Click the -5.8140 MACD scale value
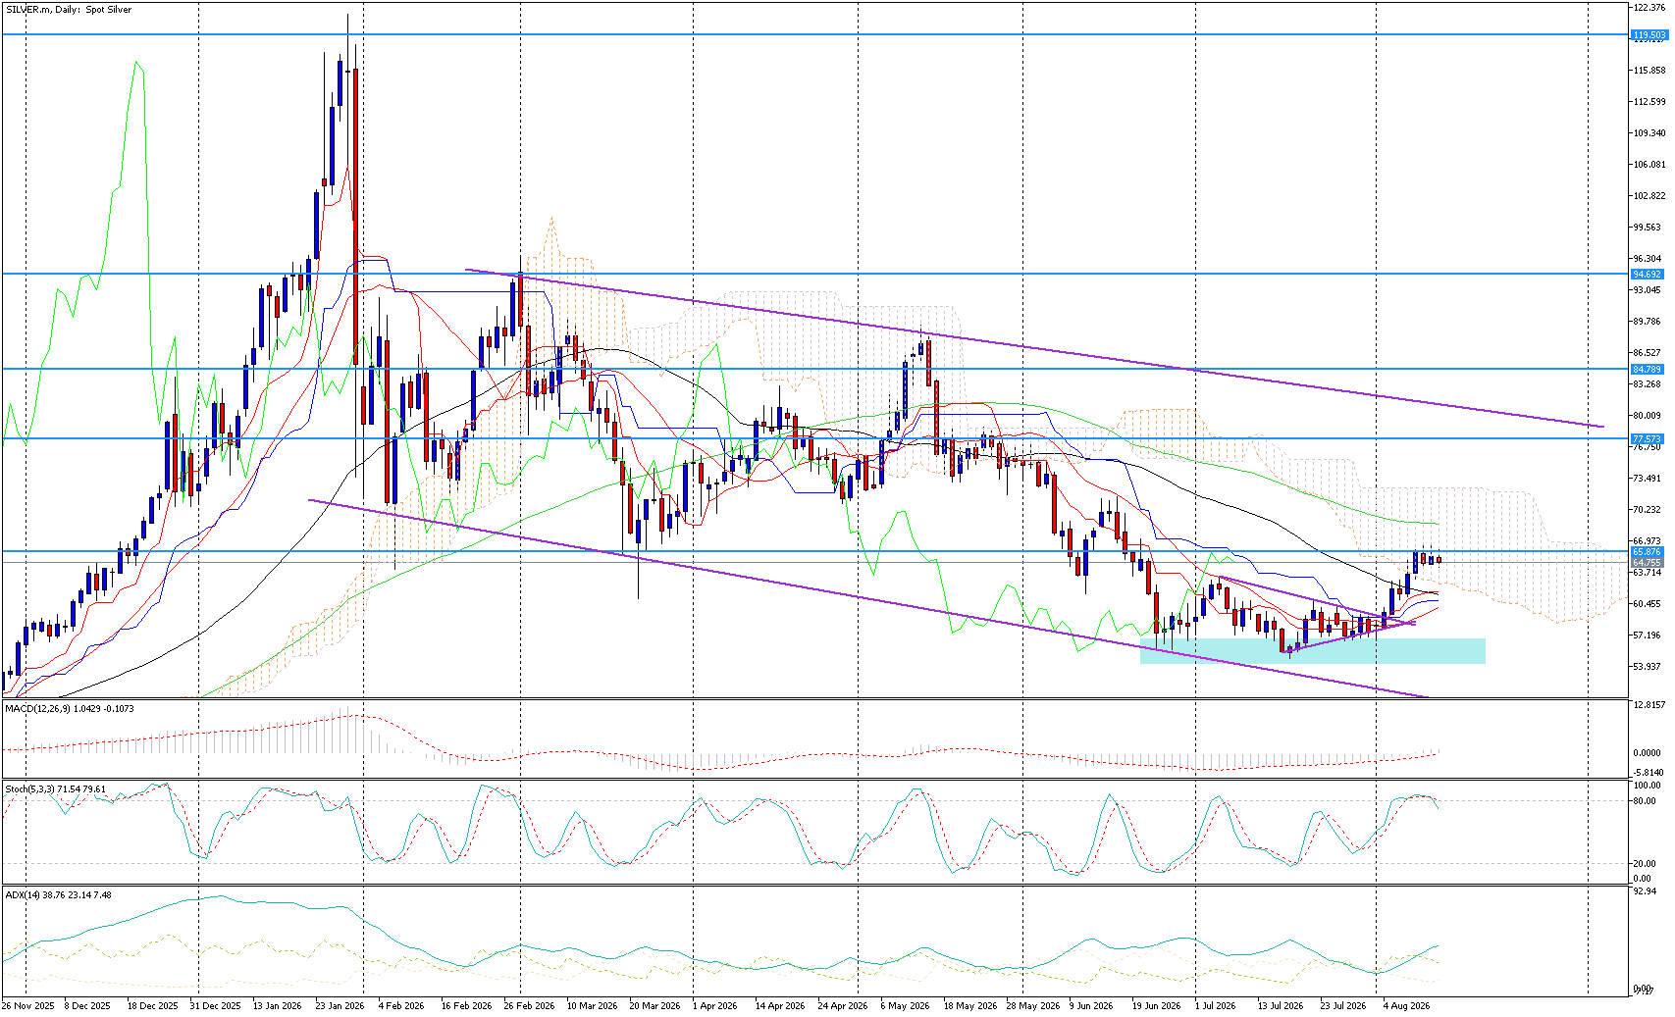Image resolution: width=1675 pixels, height=1017 pixels. pyautogui.click(x=1647, y=773)
